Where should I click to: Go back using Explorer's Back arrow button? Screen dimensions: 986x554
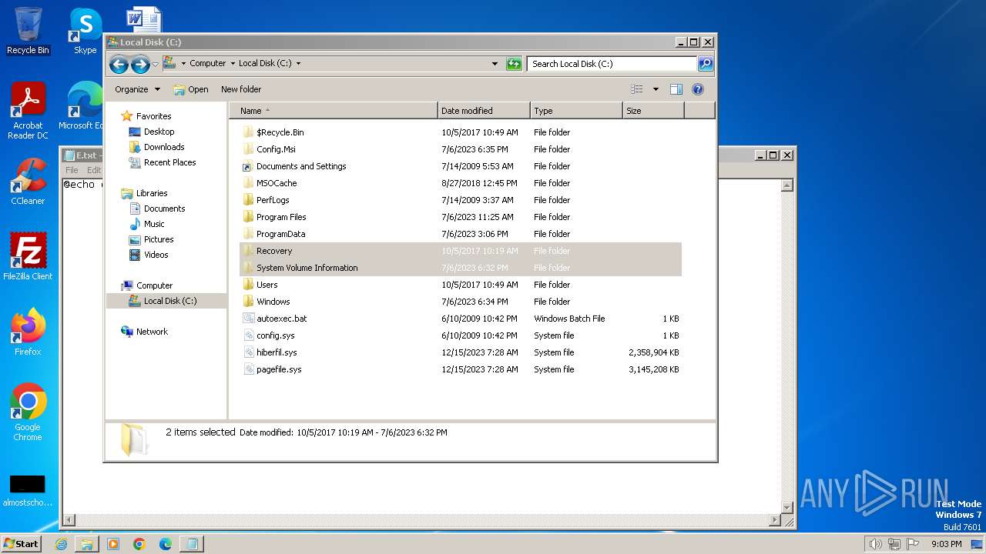119,64
